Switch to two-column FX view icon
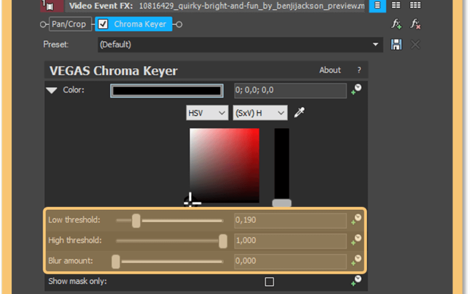This screenshot has height=294, width=470. tap(396, 5)
